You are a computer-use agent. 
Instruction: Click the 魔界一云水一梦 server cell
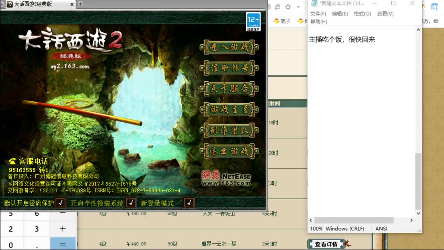(x=219, y=244)
